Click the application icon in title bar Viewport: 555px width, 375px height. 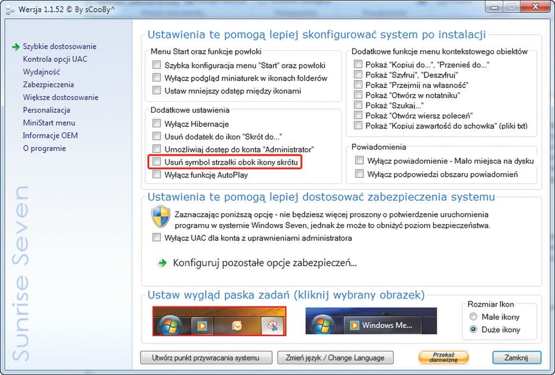10,10
